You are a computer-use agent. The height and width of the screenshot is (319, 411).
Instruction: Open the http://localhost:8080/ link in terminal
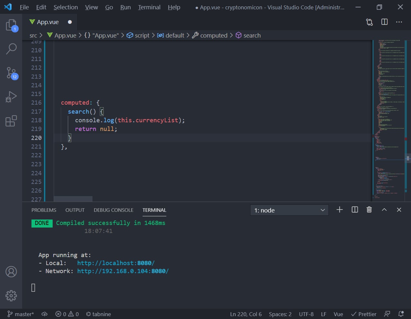pyautogui.click(x=116, y=263)
